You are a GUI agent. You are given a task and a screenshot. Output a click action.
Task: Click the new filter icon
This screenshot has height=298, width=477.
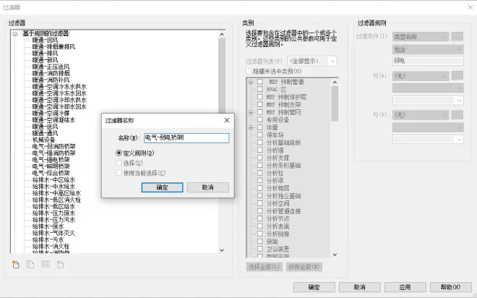[14, 264]
